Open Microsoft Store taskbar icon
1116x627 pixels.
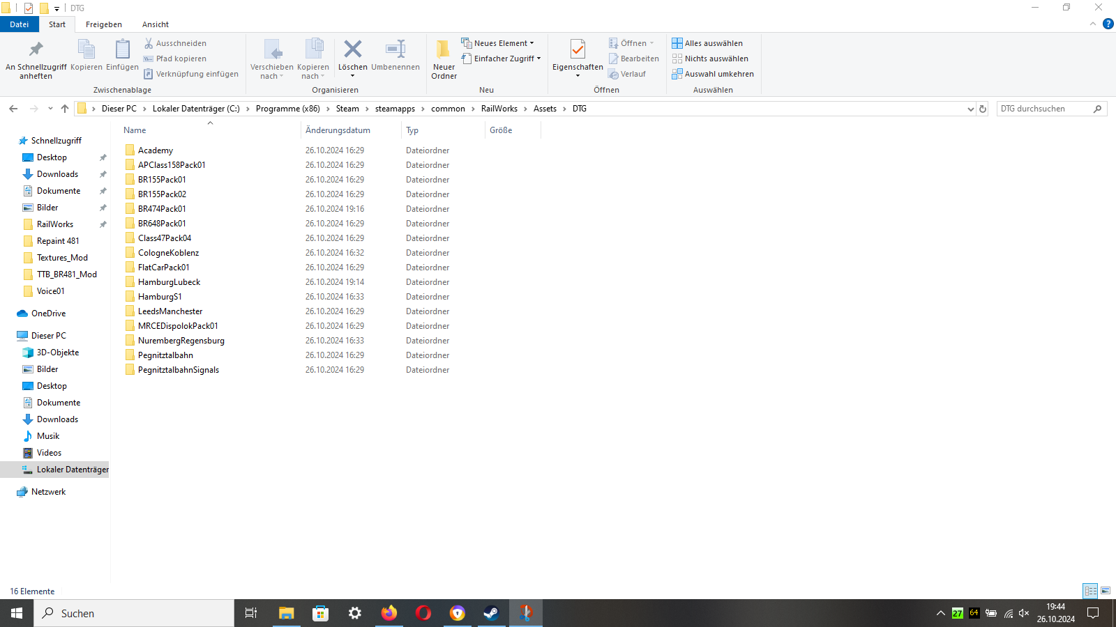pos(321,613)
